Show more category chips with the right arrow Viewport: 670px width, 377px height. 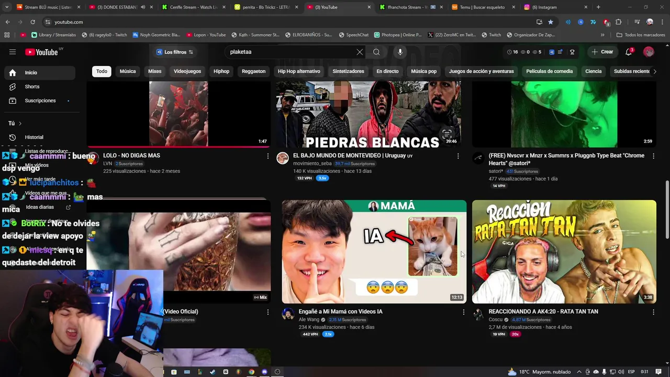point(654,71)
